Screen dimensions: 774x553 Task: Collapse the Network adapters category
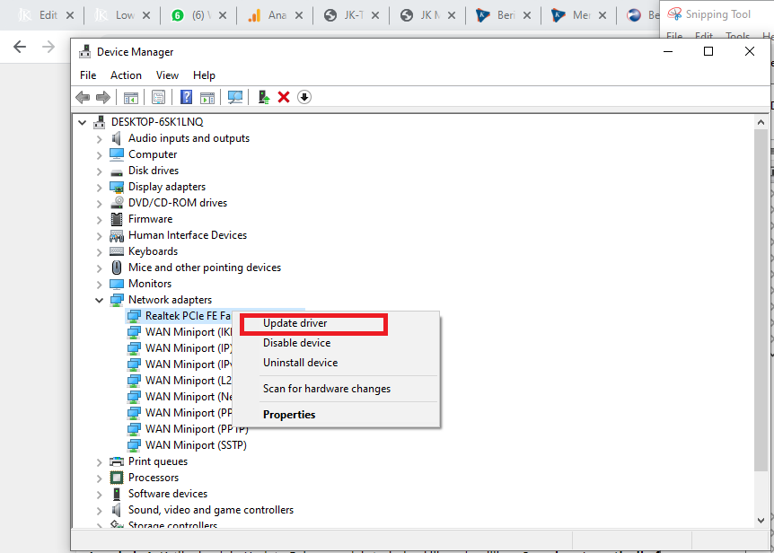(100, 300)
